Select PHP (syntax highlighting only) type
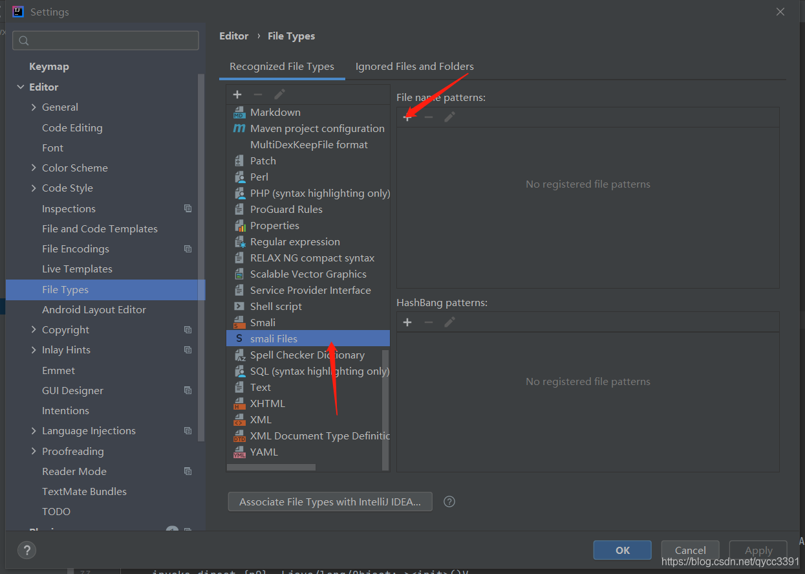Screen dimensions: 805x574 point(308,193)
